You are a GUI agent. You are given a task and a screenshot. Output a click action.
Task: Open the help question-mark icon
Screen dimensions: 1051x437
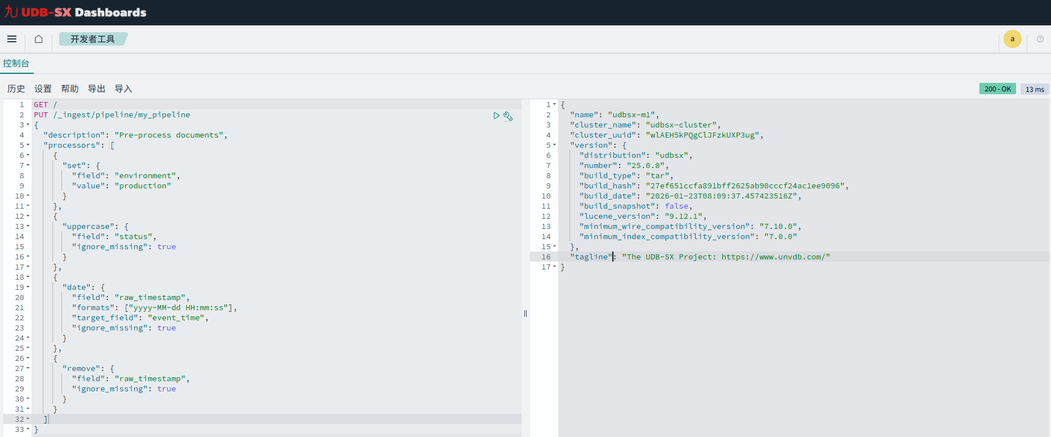point(1040,39)
